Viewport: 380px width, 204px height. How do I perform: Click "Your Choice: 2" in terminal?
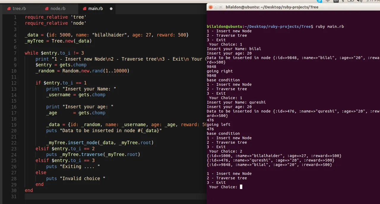tap(226, 151)
